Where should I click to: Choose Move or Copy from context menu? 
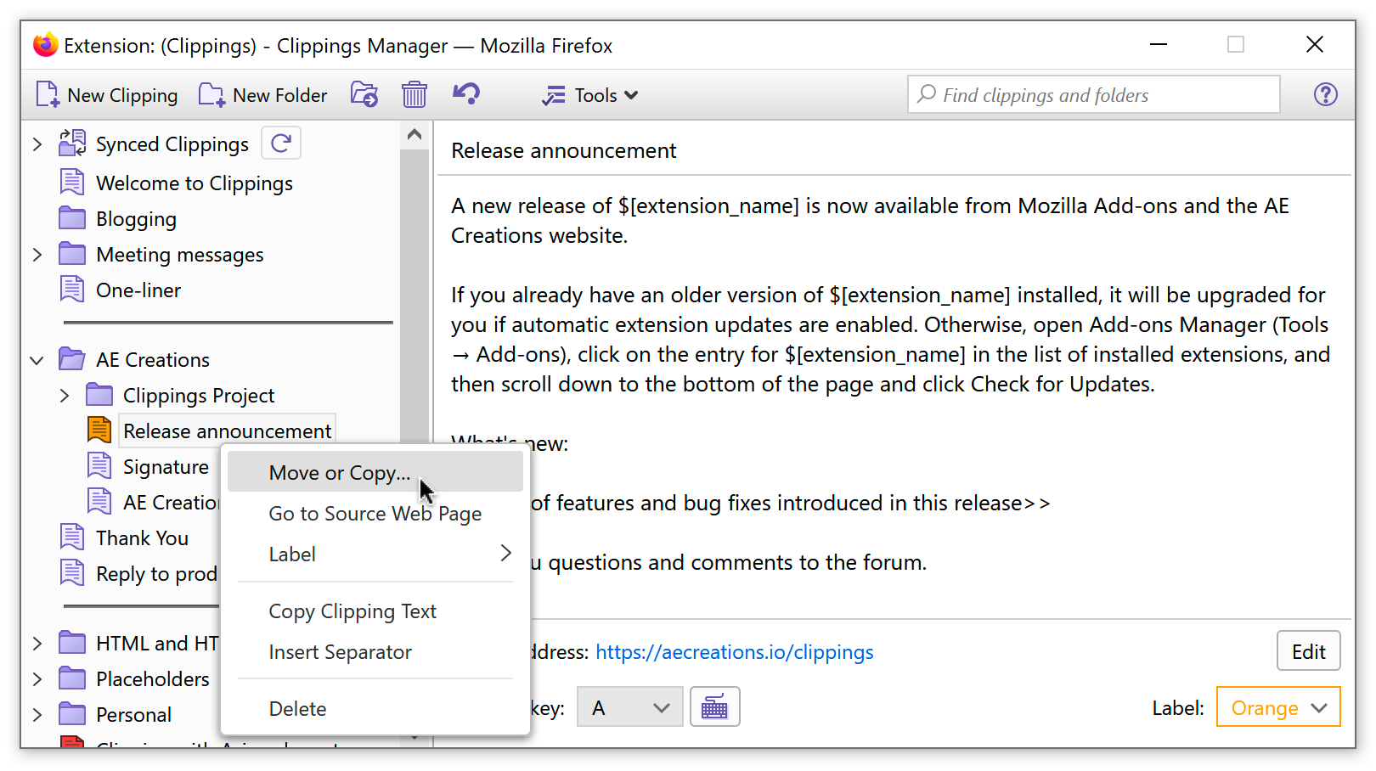pyautogui.click(x=339, y=473)
